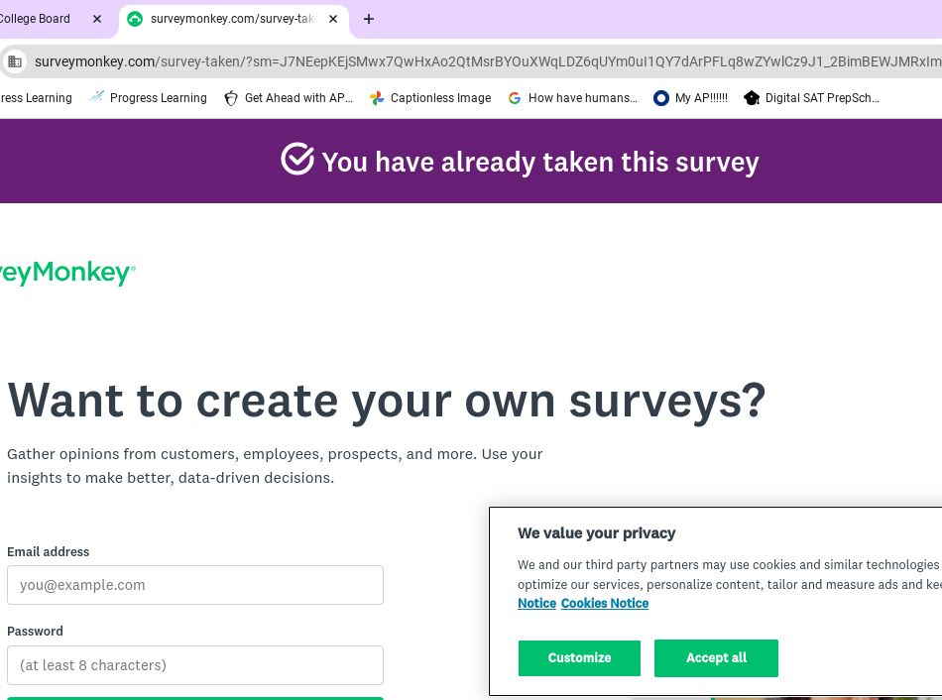Focus the Email address field
942x700 pixels.
click(x=194, y=585)
